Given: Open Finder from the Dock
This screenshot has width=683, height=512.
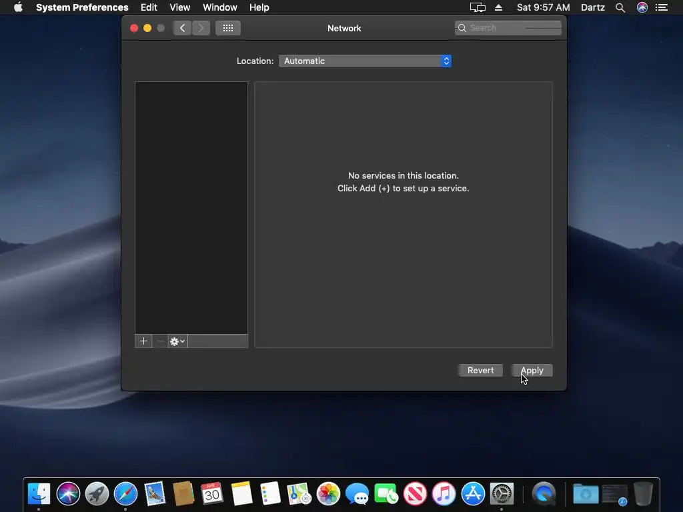Looking at the screenshot, I should (39, 494).
